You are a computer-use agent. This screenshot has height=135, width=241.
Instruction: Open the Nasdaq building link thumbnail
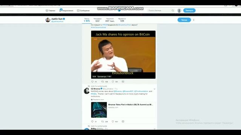99,110
